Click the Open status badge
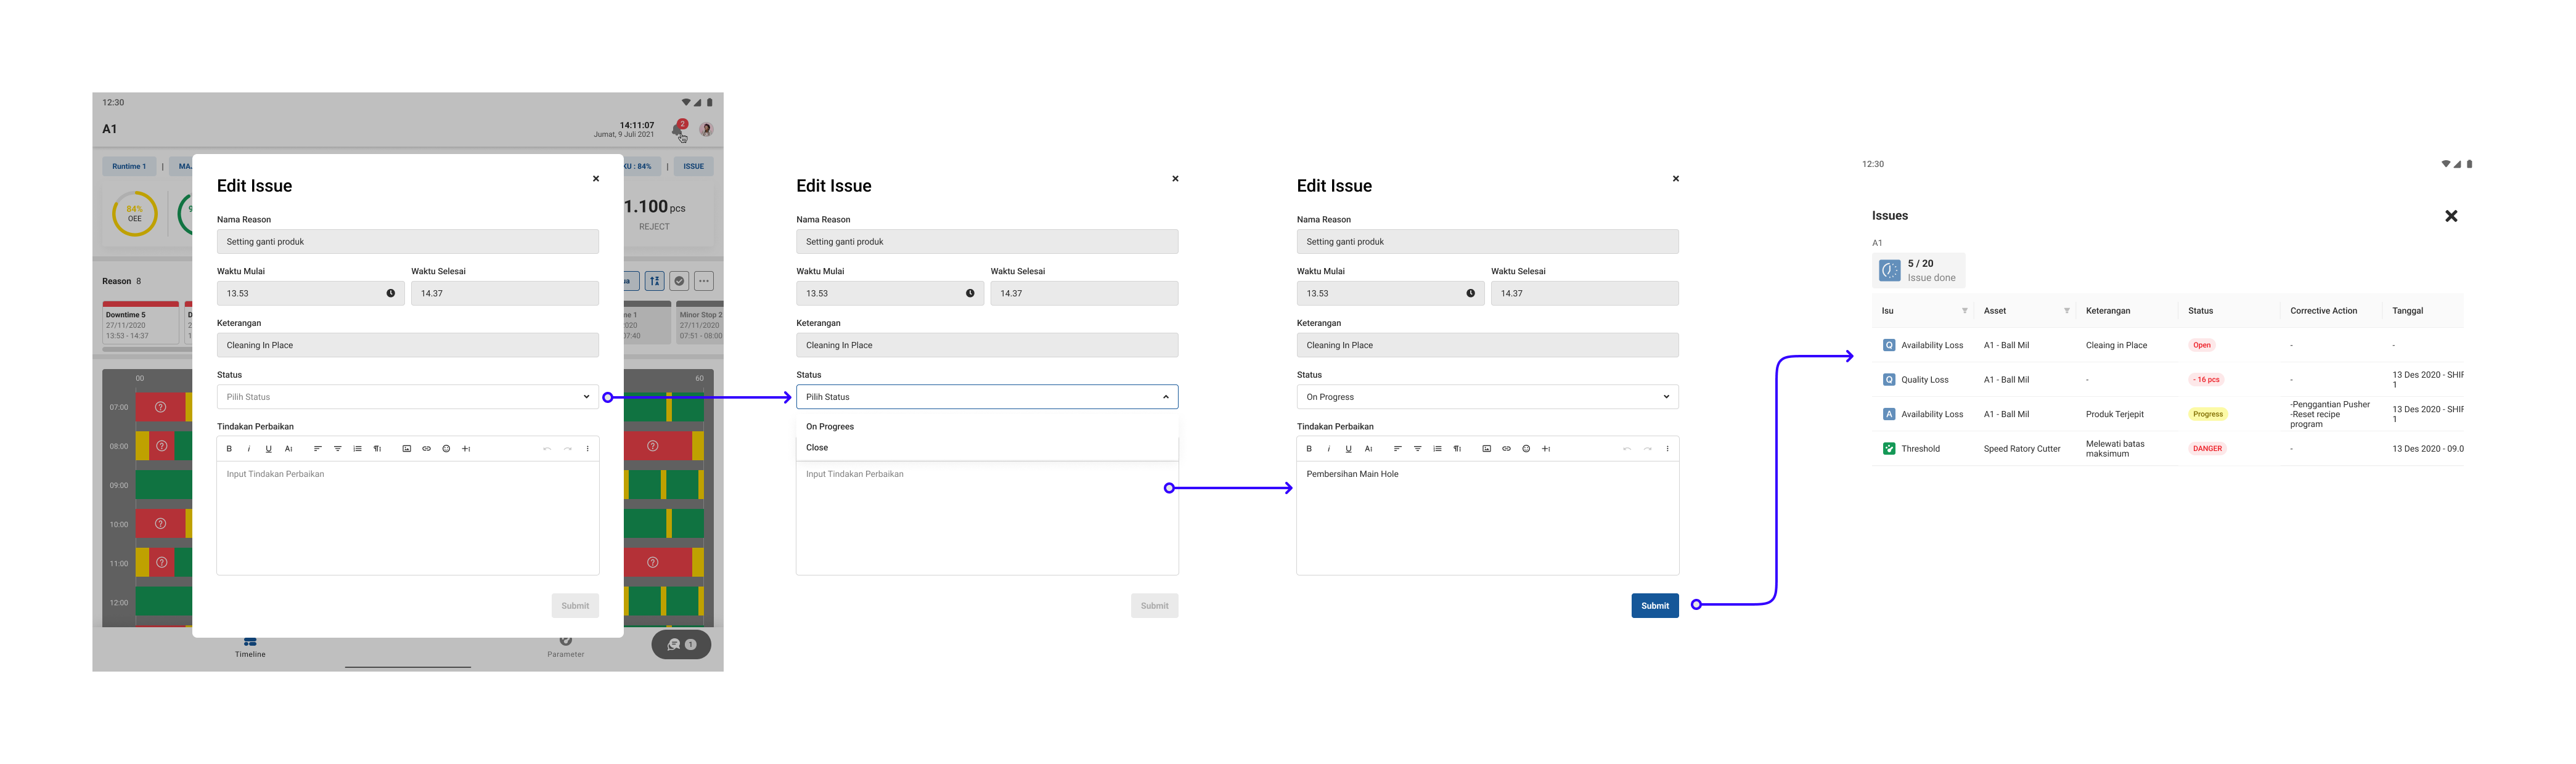2576x764 pixels. (x=2202, y=345)
